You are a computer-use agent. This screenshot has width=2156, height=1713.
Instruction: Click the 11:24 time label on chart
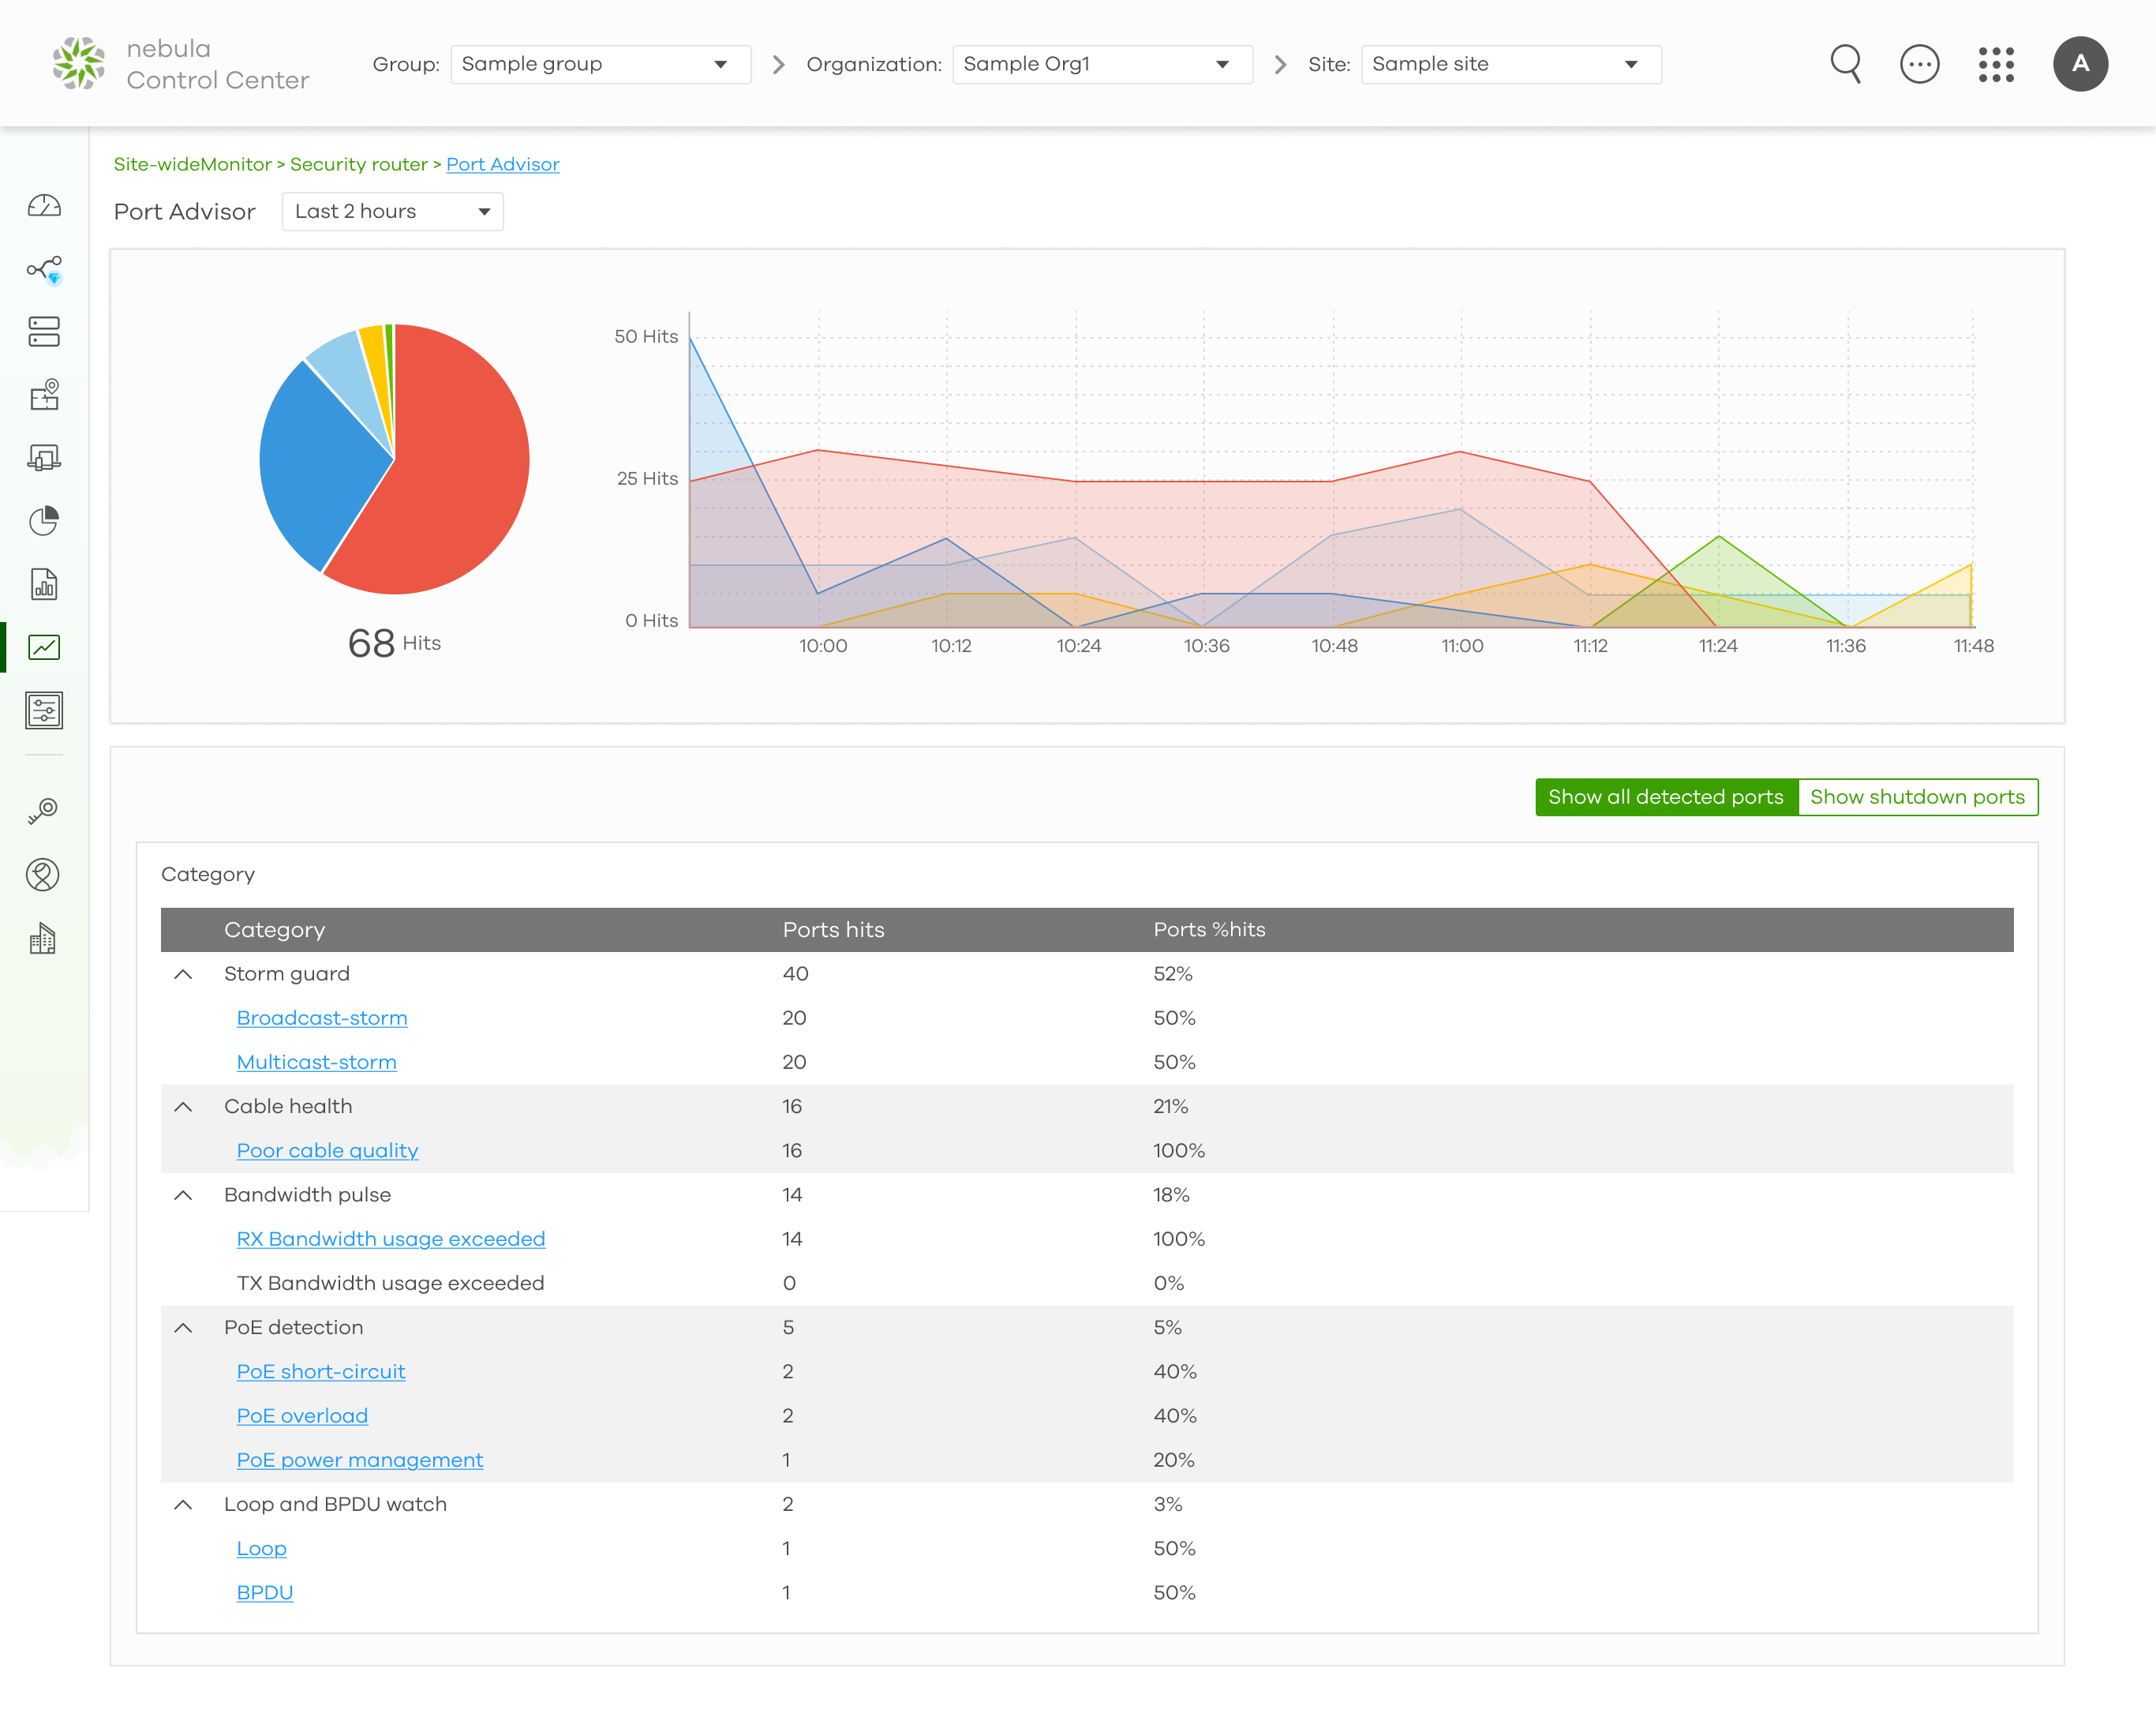(x=1718, y=647)
